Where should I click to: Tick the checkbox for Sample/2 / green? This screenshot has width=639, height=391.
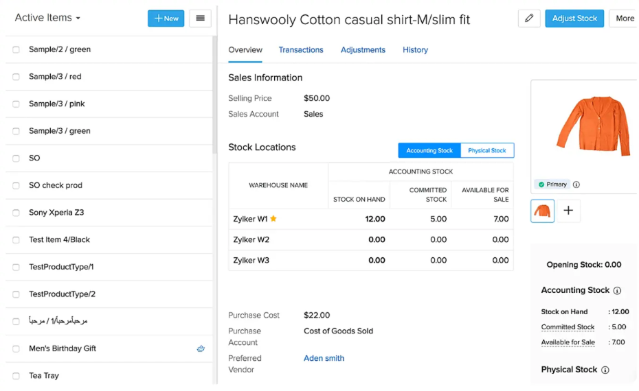[16, 49]
